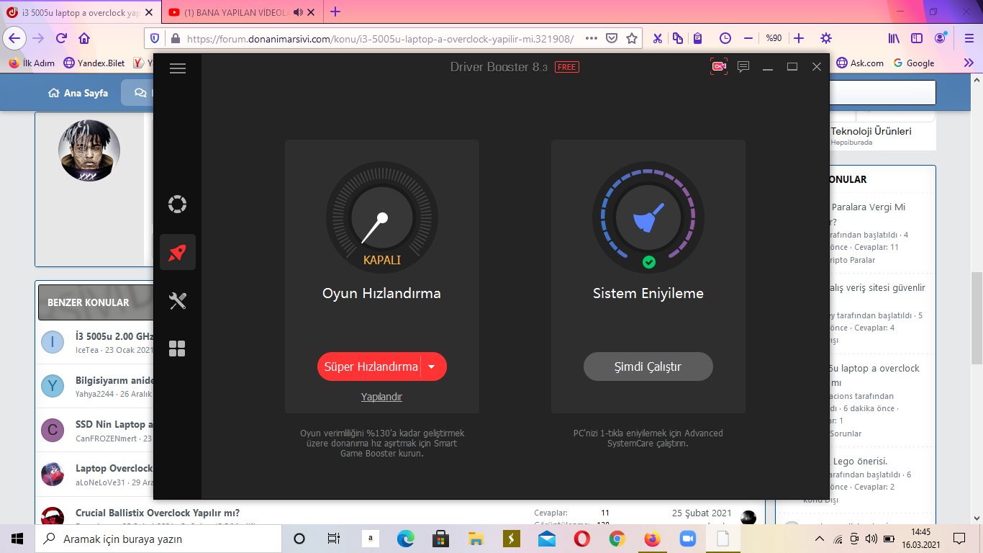The image size is (983, 553).
Task: Open IceTea's İ3 5005u 2.00 GHz topic
Action: coord(114,336)
